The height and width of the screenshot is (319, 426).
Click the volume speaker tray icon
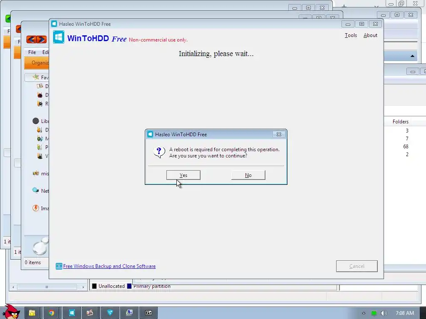[x=384, y=313]
